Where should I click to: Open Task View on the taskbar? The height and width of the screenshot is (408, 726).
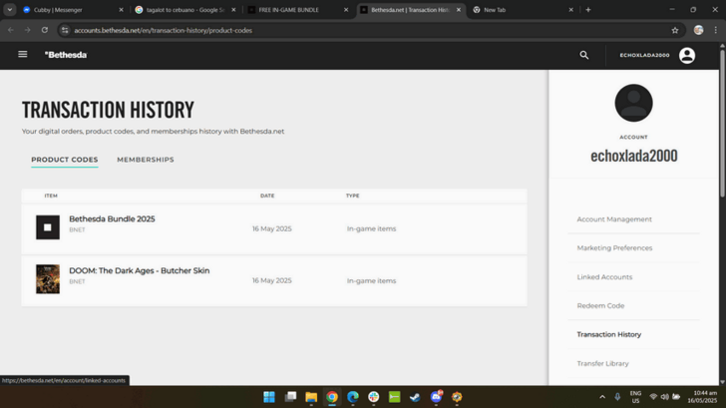(x=290, y=397)
